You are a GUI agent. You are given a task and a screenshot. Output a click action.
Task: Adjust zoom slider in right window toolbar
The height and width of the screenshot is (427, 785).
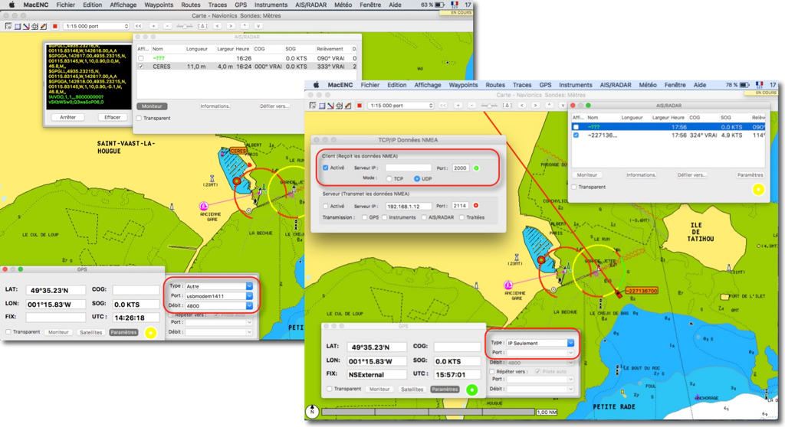tap(490, 106)
